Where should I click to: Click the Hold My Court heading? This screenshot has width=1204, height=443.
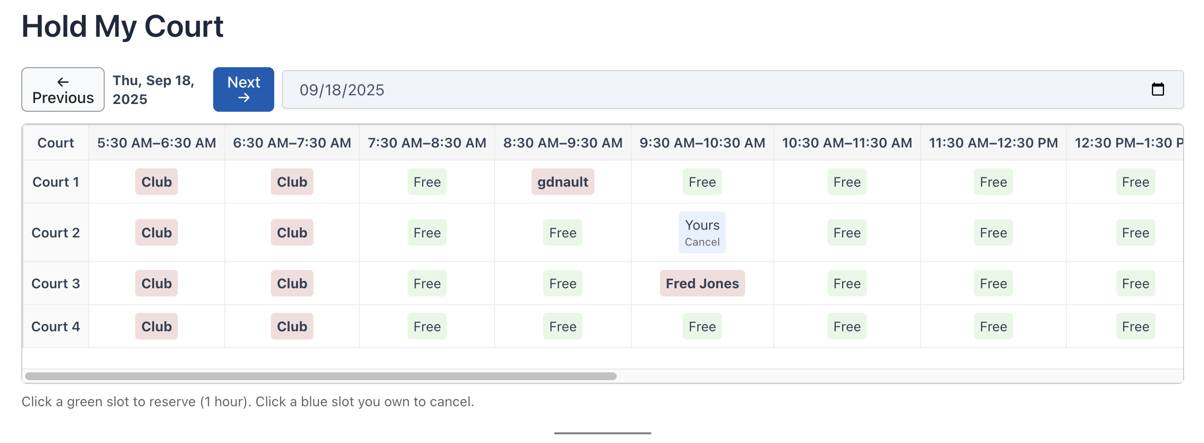point(123,26)
